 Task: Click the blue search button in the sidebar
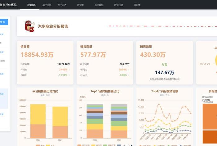(x=3, y=22)
